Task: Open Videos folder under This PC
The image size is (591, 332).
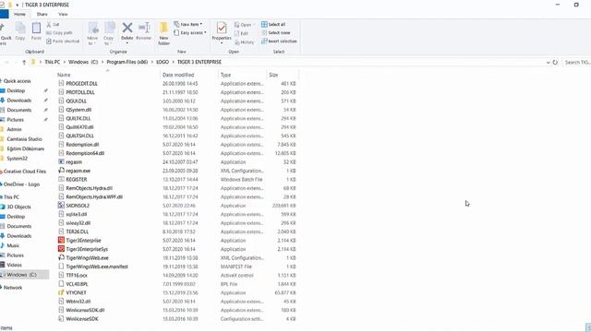Action: pos(15,265)
